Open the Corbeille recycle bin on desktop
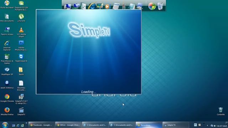 [221, 111]
